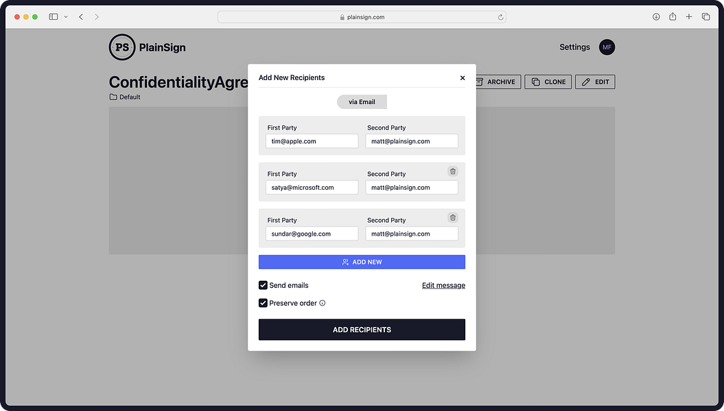Click the EDIT document button
724x411 pixels.
point(595,82)
